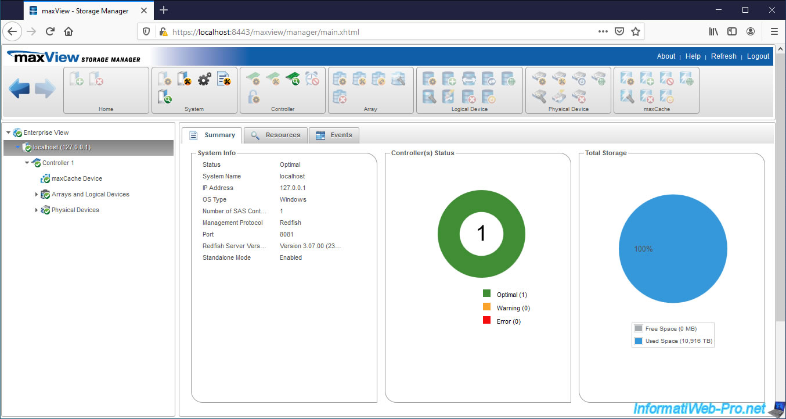
Task: Click the Locate Logical Device flashlight icon
Action: (430, 98)
